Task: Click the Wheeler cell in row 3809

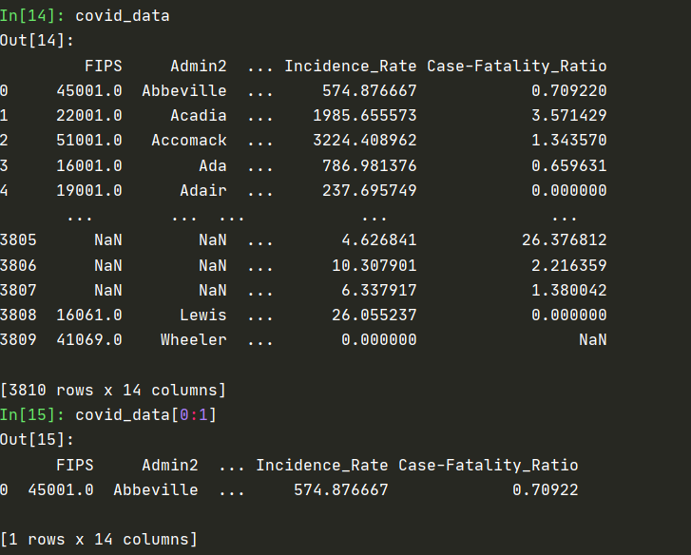Action: point(193,339)
